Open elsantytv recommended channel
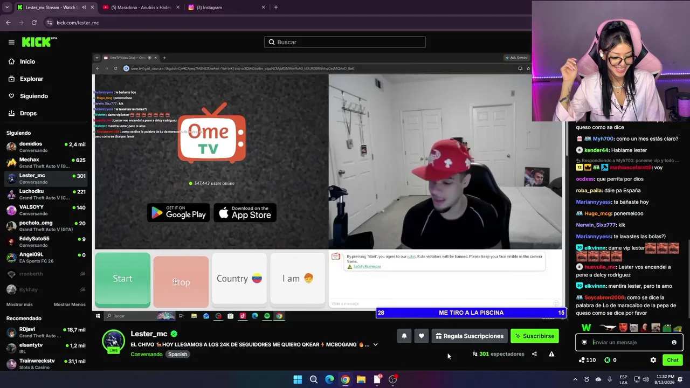The width and height of the screenshot is (690, 388). click(x=46, y=348)
